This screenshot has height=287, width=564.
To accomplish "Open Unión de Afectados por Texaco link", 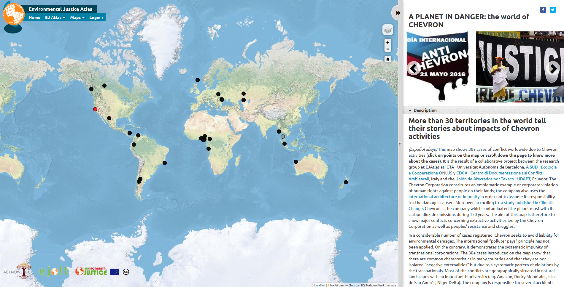I will click(493, 179).
